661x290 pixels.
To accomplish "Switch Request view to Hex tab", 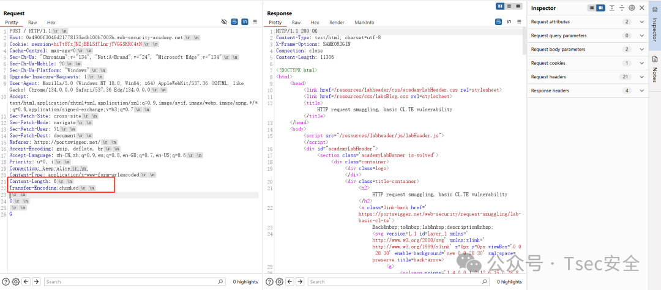I will tap(51, 23).
